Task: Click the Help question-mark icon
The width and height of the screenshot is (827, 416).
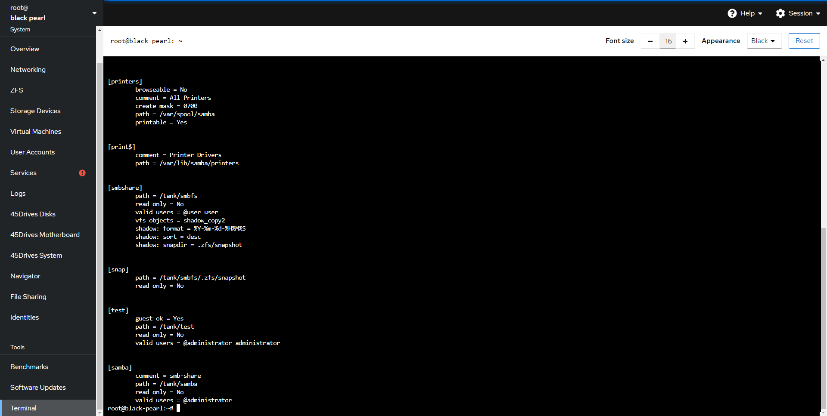Action: click(x=732, y=13)
